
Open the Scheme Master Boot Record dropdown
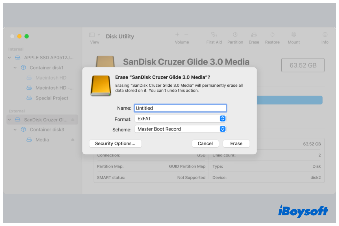click(222, 129)
